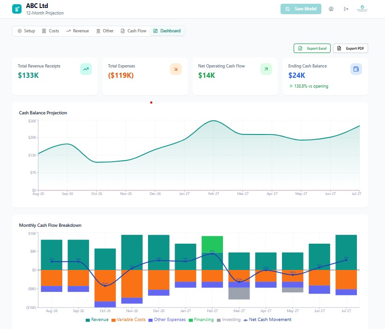Click the Cash Balance Projection heading
385x329 pixels.
point(43,113)
